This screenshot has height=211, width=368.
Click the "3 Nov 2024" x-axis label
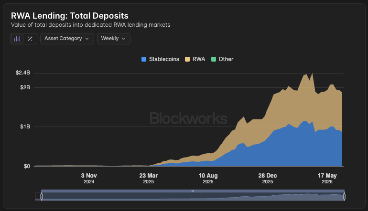89,179
